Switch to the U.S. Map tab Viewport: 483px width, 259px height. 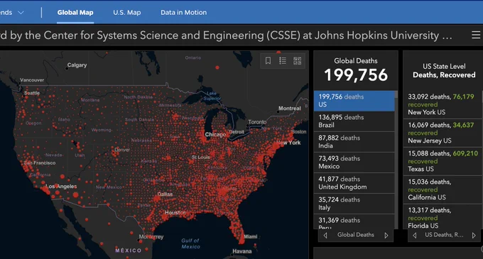pos(127,13)
